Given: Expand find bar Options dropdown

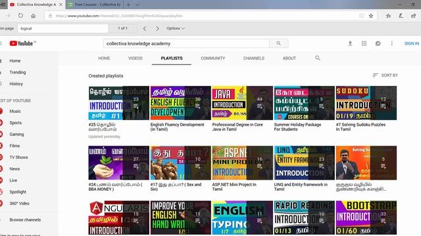Looking at the screenshot, I should [x=176, y=28].
